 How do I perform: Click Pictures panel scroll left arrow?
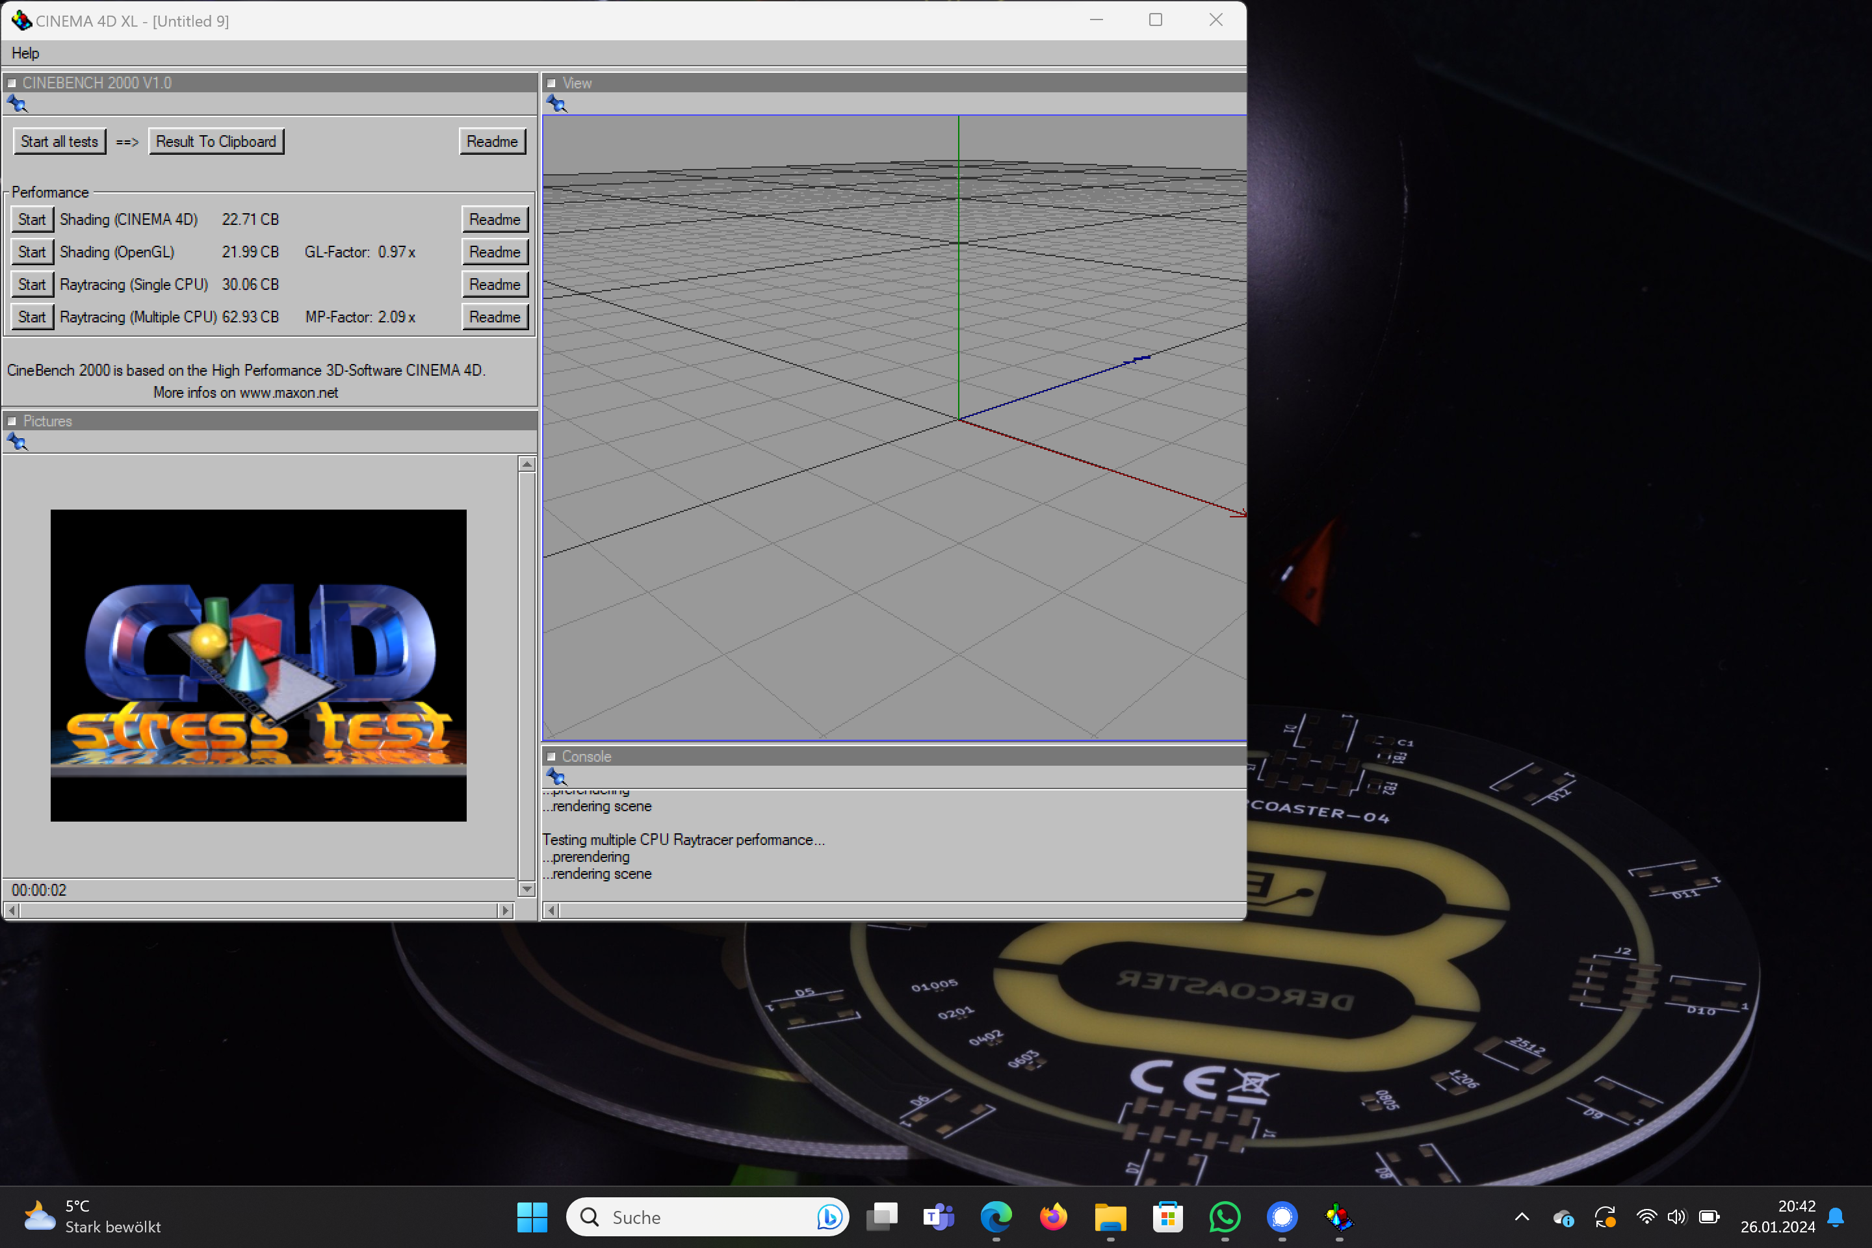tap(12, 911)
